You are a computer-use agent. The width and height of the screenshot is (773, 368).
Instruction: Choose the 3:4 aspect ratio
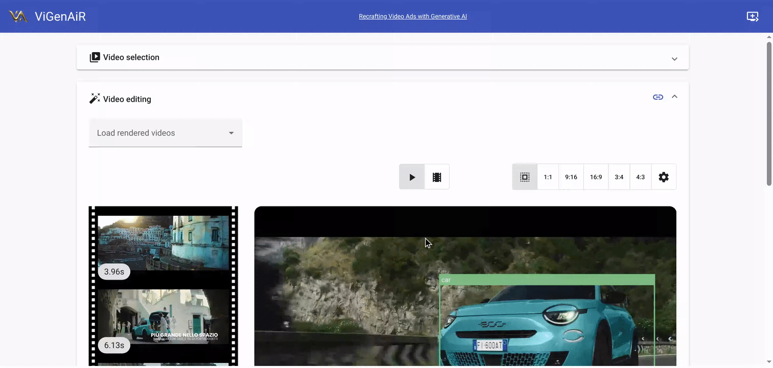619,177
